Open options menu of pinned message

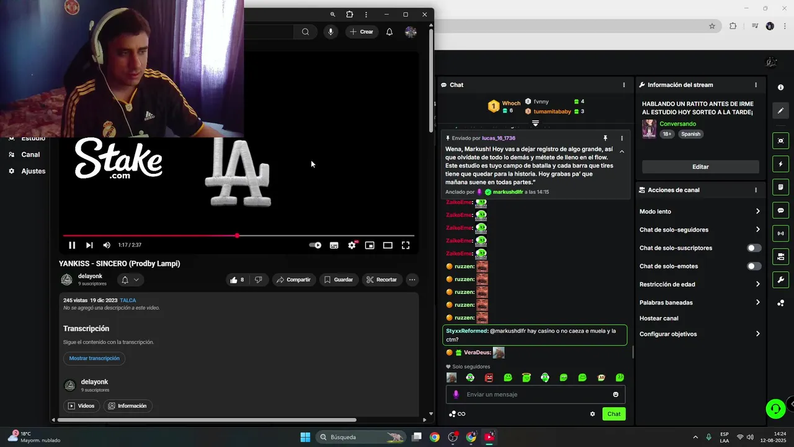(x=622, y=138)
